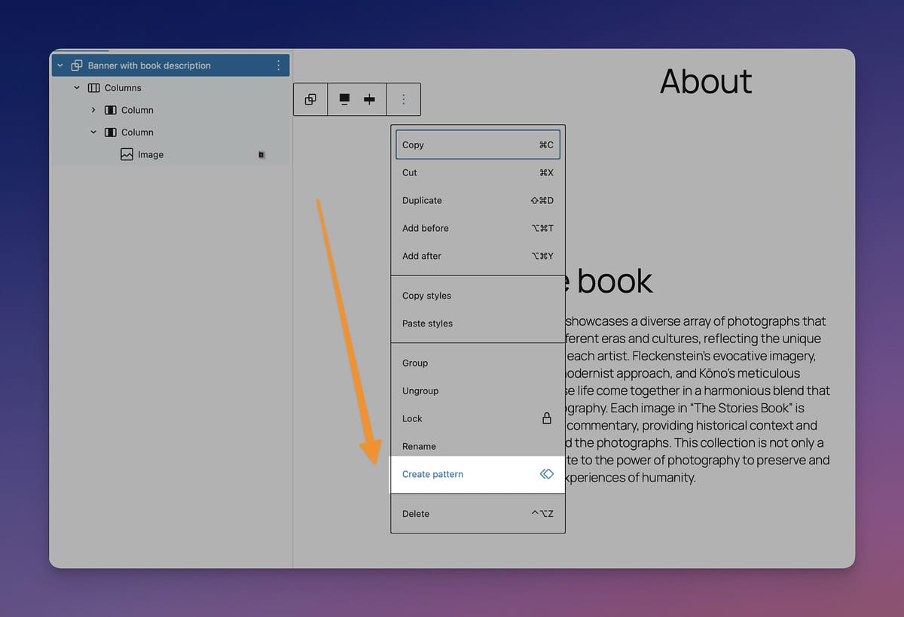
Task: Click Delete in block menu
Action: pos(416,514)
